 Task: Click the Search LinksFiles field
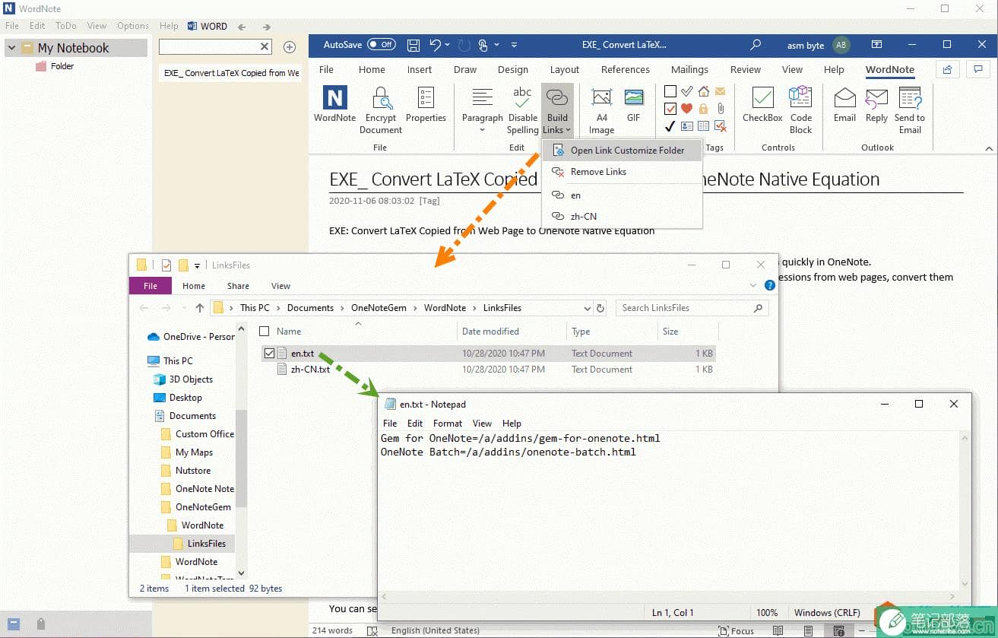coord(692,308)
